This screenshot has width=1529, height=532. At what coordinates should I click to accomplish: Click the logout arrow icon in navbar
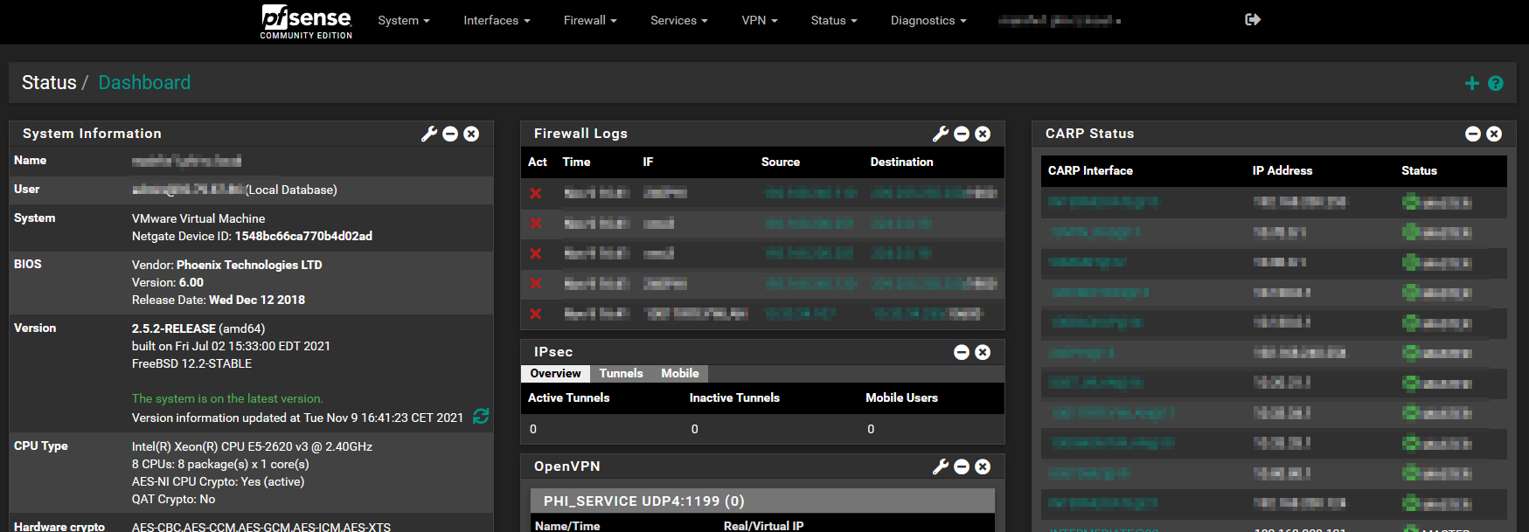coord(1252,19)
